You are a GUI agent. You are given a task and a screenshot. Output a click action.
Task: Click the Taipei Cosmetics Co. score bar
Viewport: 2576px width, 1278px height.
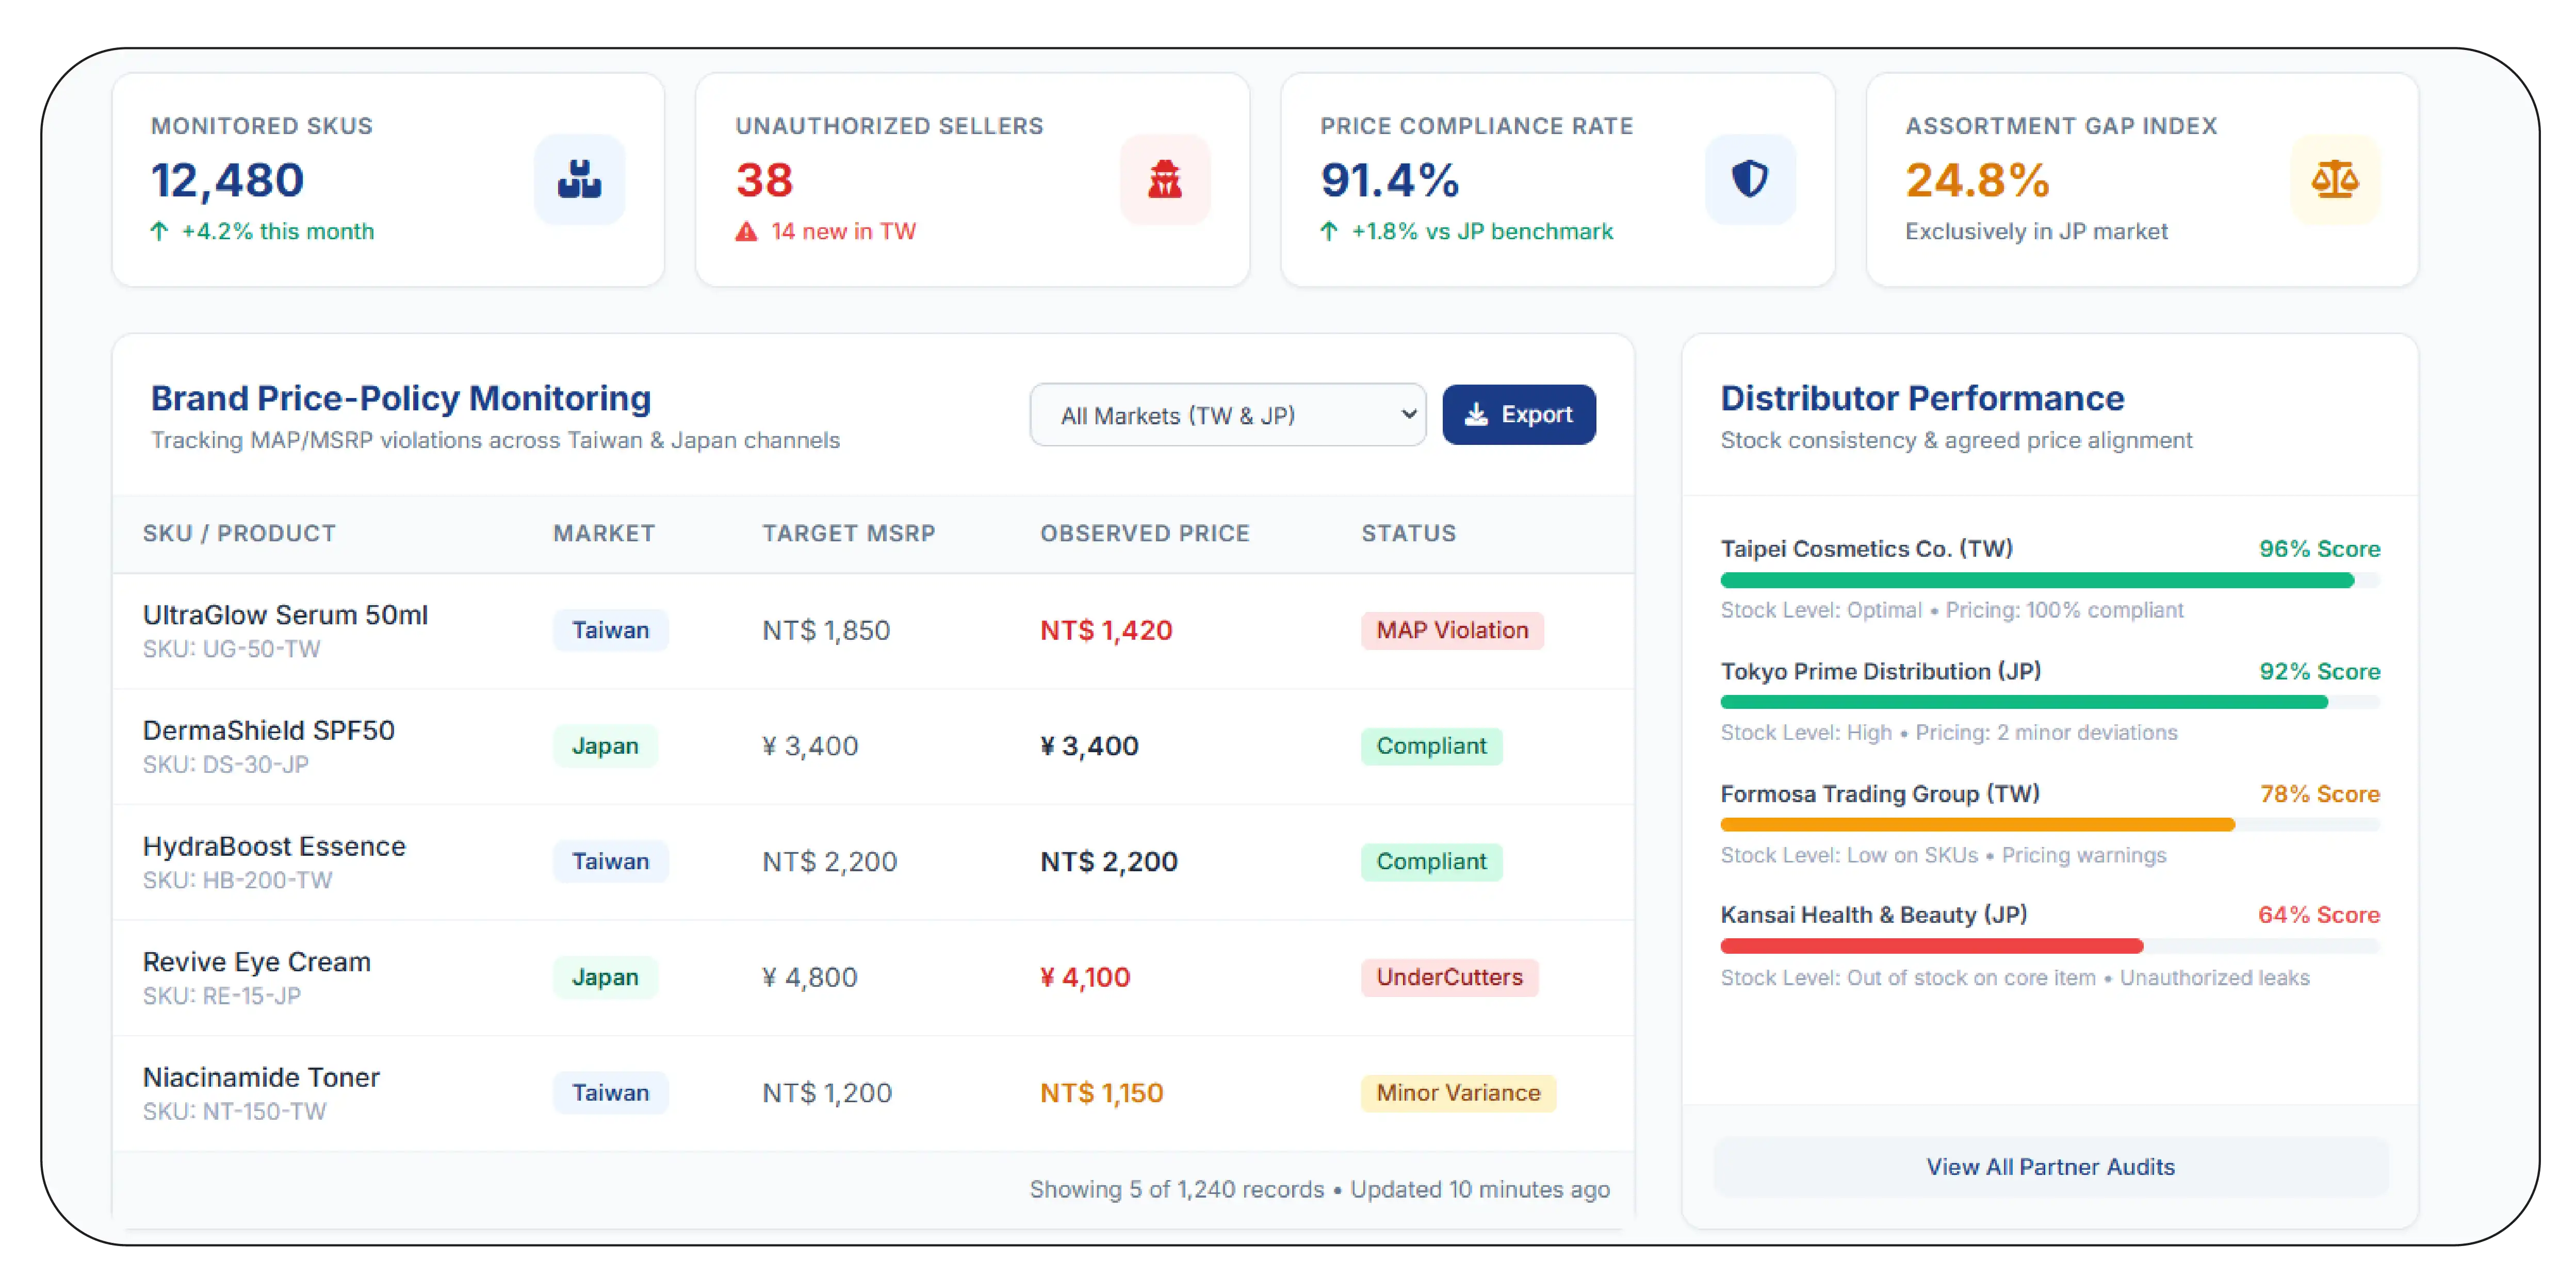pos(2050,580)
